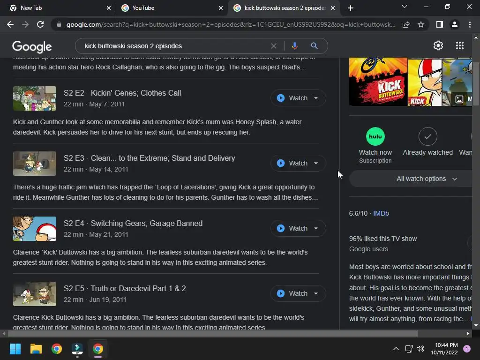
Task: Click the clock showing 10:44 PM
Action: 446,345
